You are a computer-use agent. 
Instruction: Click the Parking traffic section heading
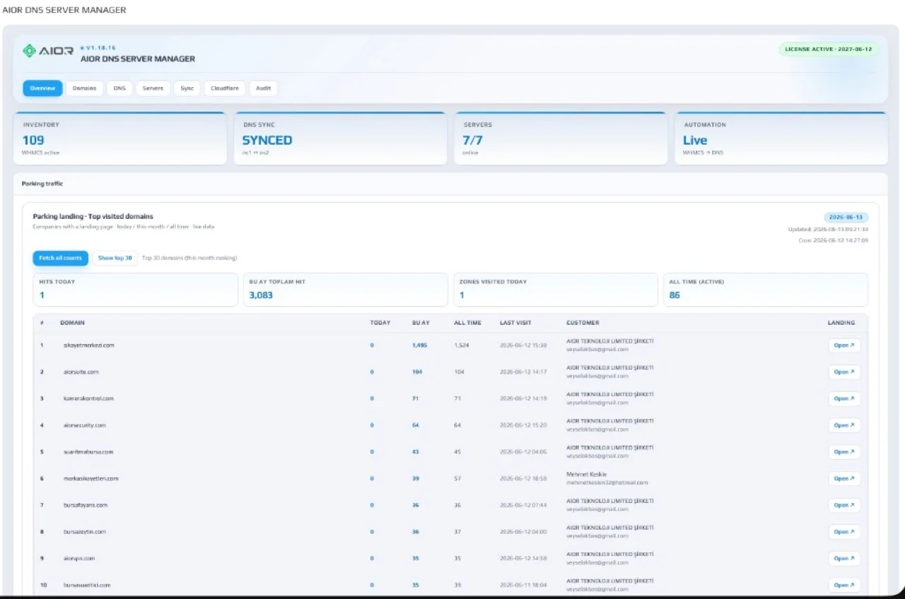[42, 184]
